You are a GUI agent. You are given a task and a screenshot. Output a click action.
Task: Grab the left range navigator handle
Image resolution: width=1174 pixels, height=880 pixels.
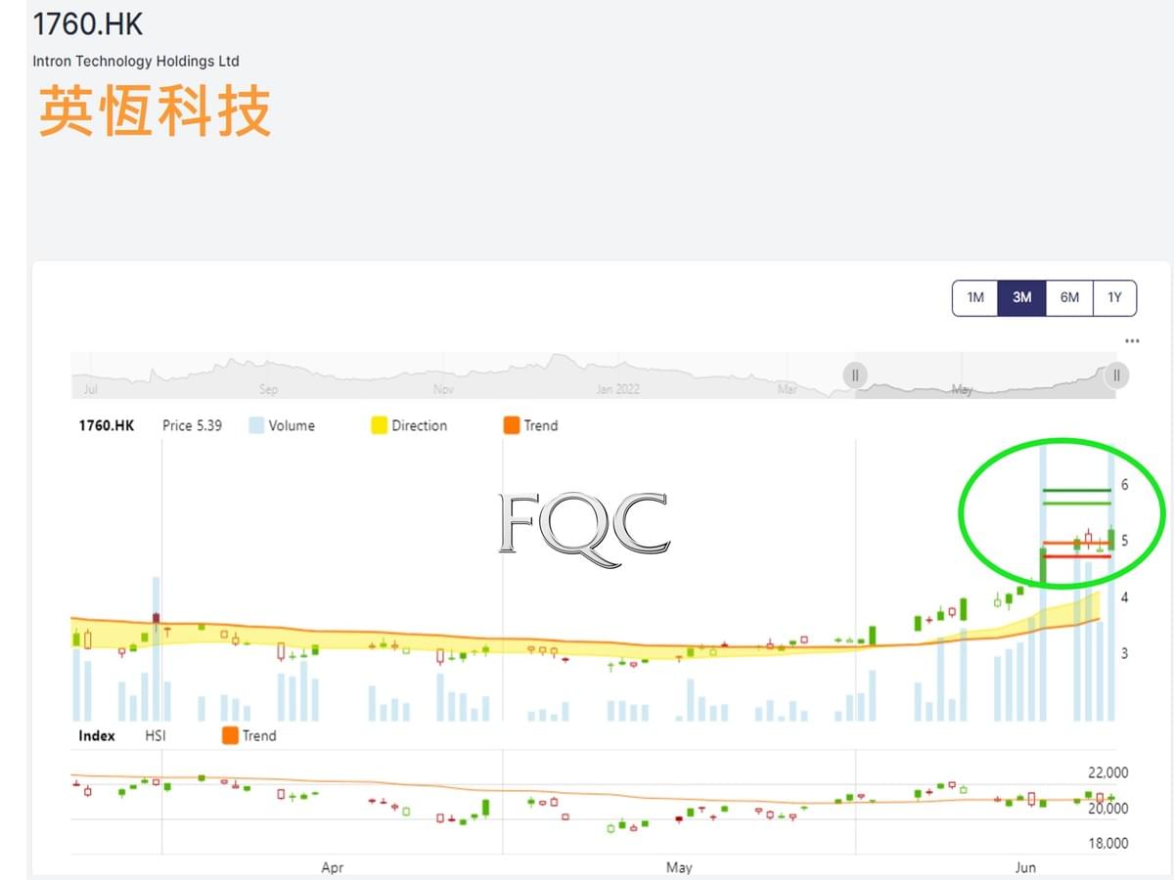coord(855,375)
